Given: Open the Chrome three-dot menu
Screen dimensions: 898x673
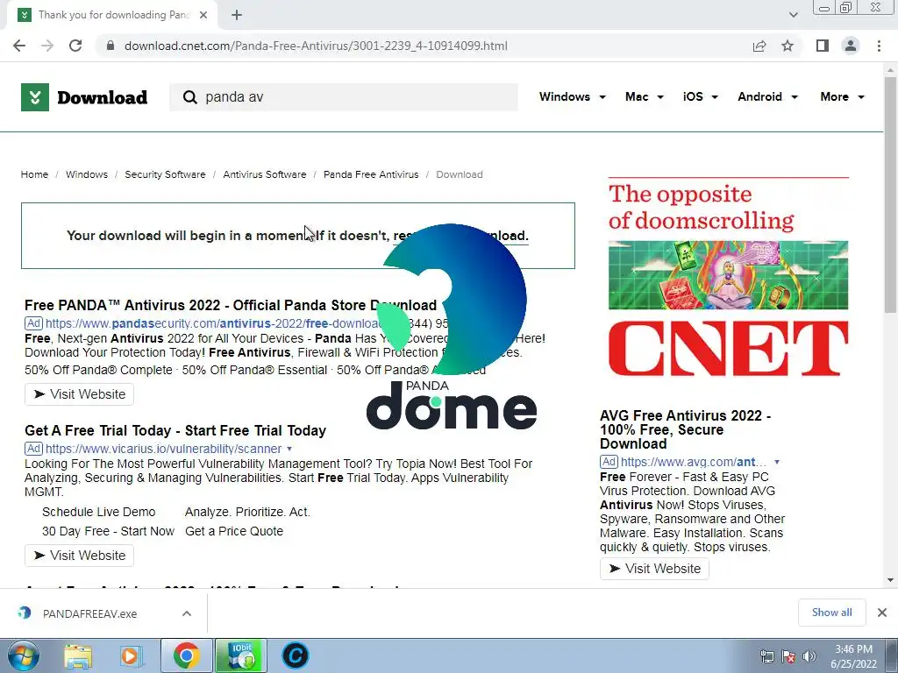Looking at the screenshot, I should pos(879,46).
